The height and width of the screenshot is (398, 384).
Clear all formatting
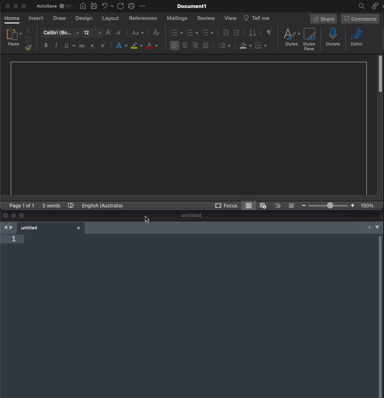pos(156,33)
